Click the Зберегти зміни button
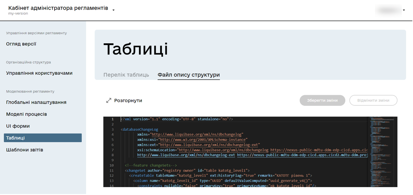This screenshot has height=195, width=413. (322, 100)
